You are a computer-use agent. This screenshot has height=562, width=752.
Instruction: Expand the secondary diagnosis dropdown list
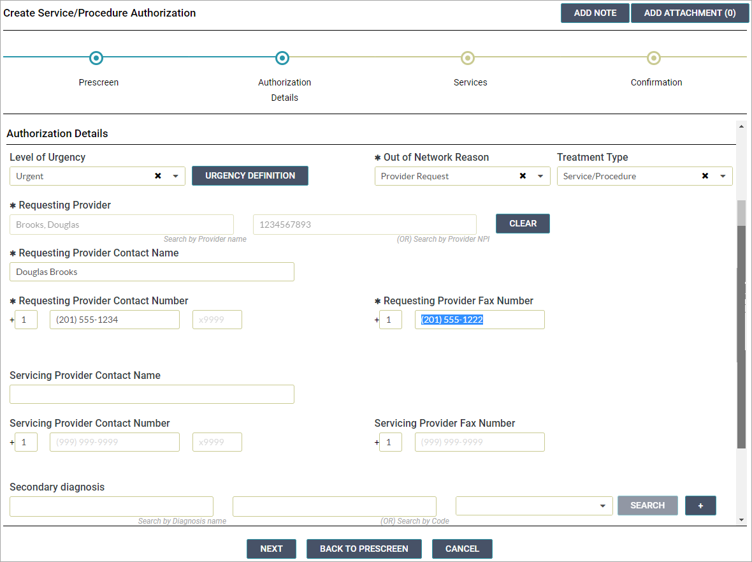click(x=602, y=506)
